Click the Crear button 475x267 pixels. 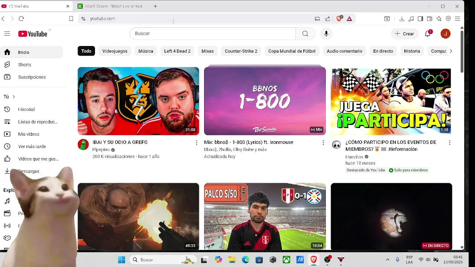pyautogui.click(x=404, y=34)
